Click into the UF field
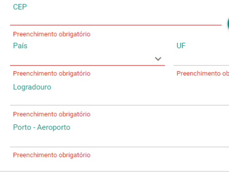Image resolution: width=229 pixels, height=181 pixels. click(201, 59)
